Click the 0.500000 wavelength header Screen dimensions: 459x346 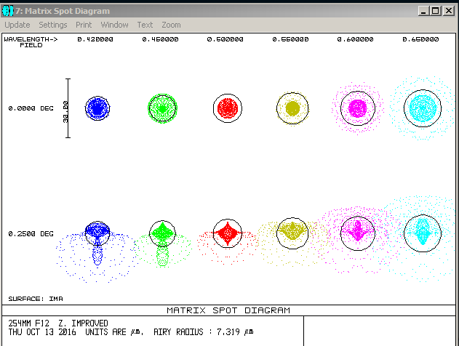point(225,39)
